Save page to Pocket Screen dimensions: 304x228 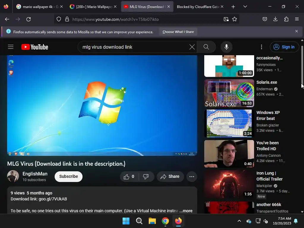click(x=265, y=19)
